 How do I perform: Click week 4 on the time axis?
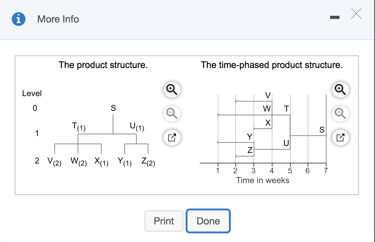pyautogui.click(x=271, y=170)
